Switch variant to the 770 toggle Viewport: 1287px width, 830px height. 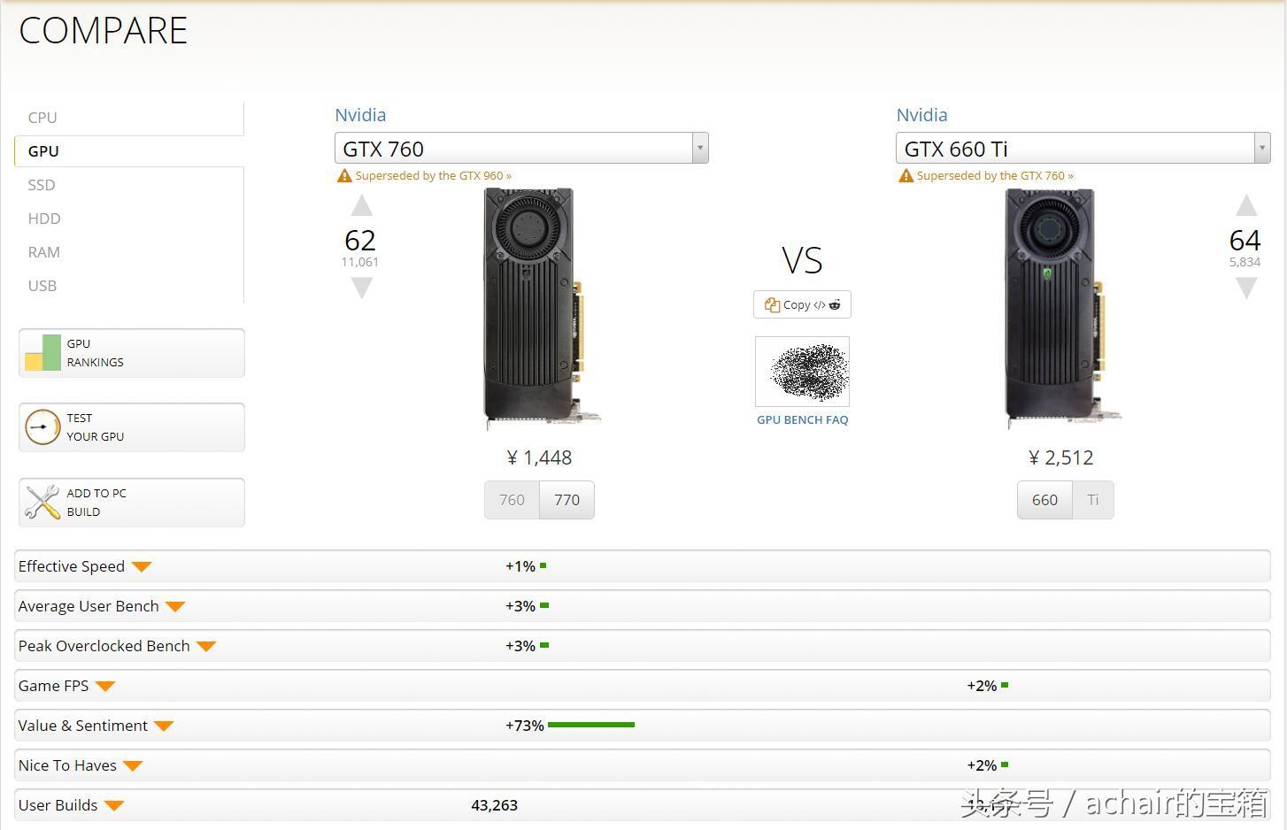tap(566, 500)
